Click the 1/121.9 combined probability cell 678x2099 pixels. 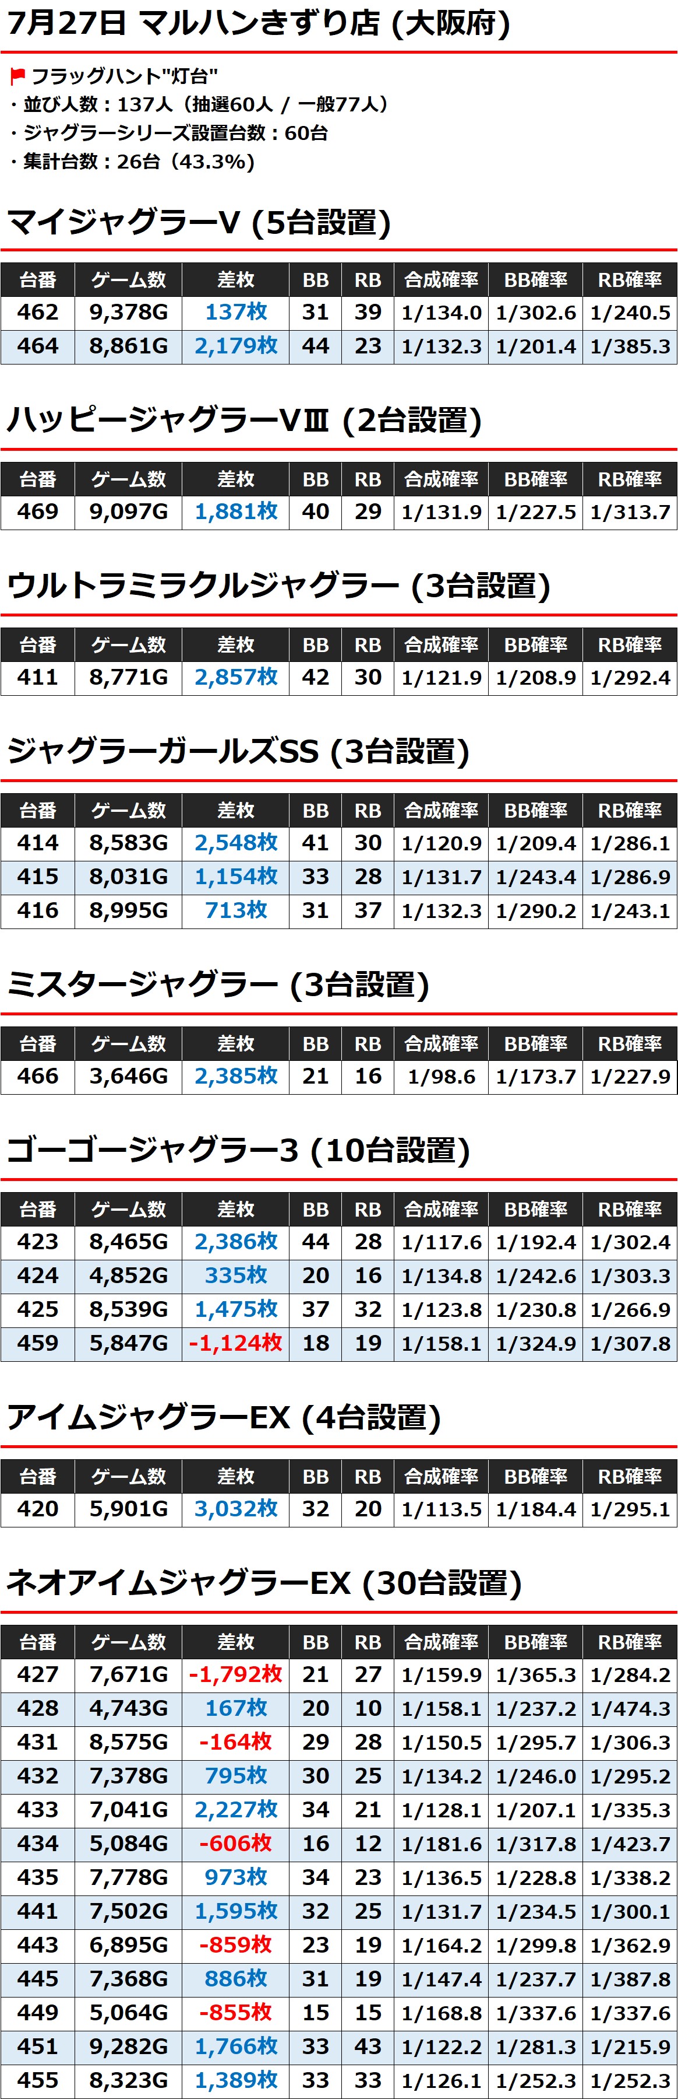441,677
